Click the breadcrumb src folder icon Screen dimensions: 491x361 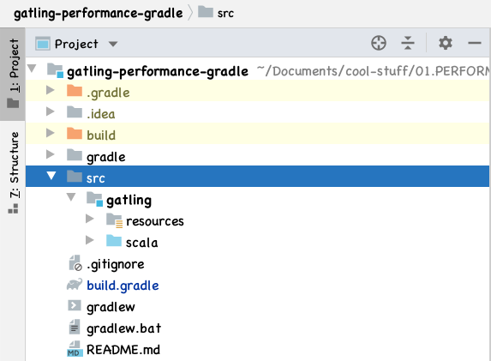tap(206, 12)
